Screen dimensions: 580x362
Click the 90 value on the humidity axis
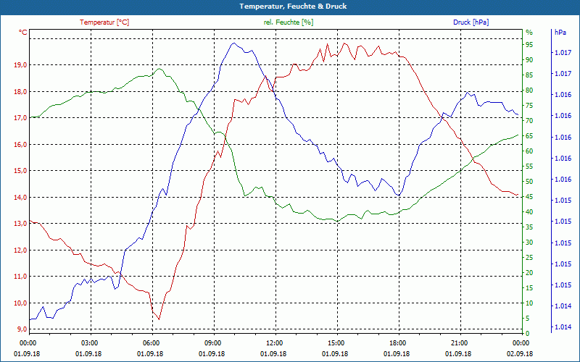529,60
